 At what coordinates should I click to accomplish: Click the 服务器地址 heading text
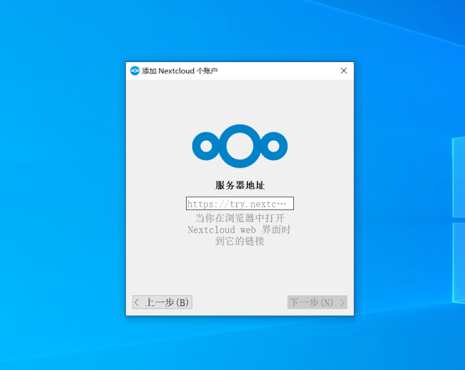[240, 185]
